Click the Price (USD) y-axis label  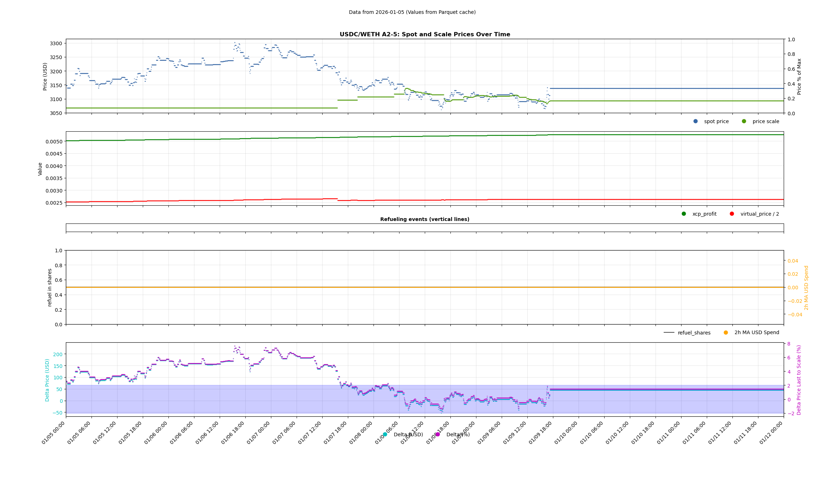(x=45, y=77)
